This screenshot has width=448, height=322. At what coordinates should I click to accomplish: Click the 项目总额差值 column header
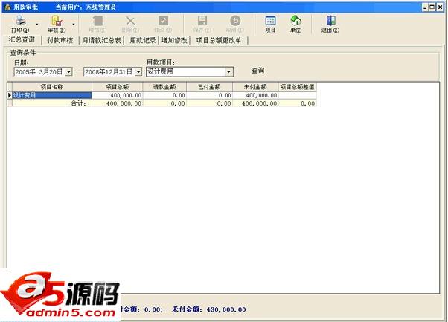click(297, 87)
